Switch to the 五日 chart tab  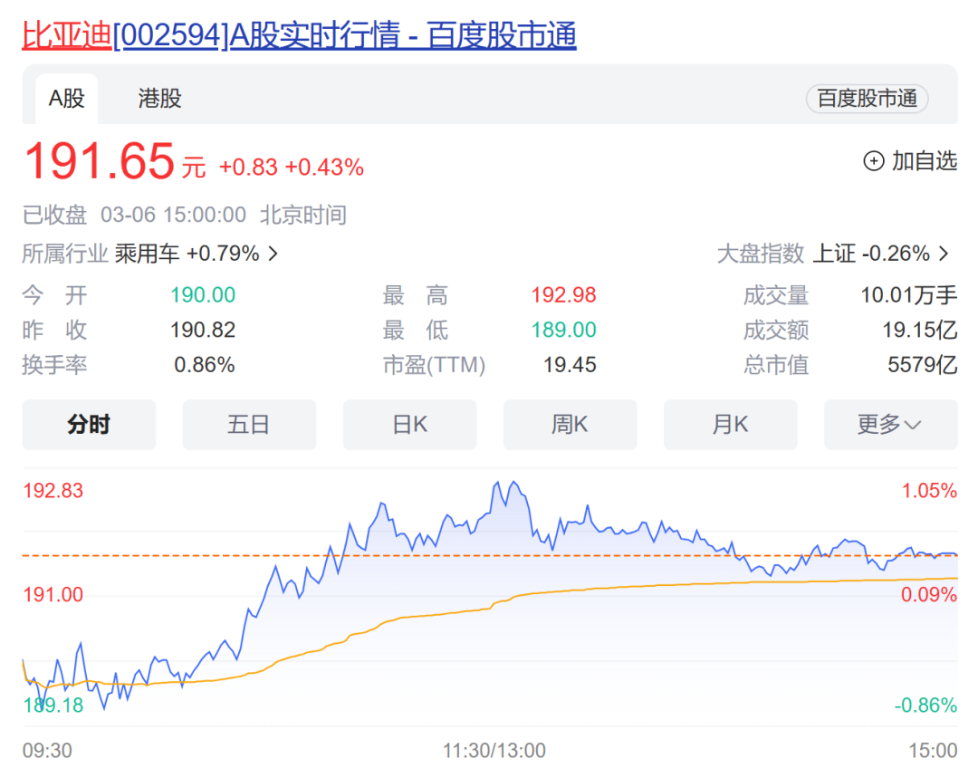249,424
